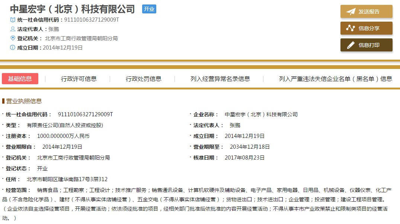Click the person icon beside 法定代表人
Screen dimensions: 400x224
pos(13,29)
